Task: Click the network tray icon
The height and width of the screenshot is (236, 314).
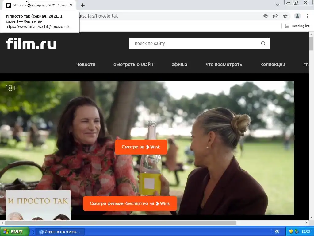Action: click(x=297, y=231)
